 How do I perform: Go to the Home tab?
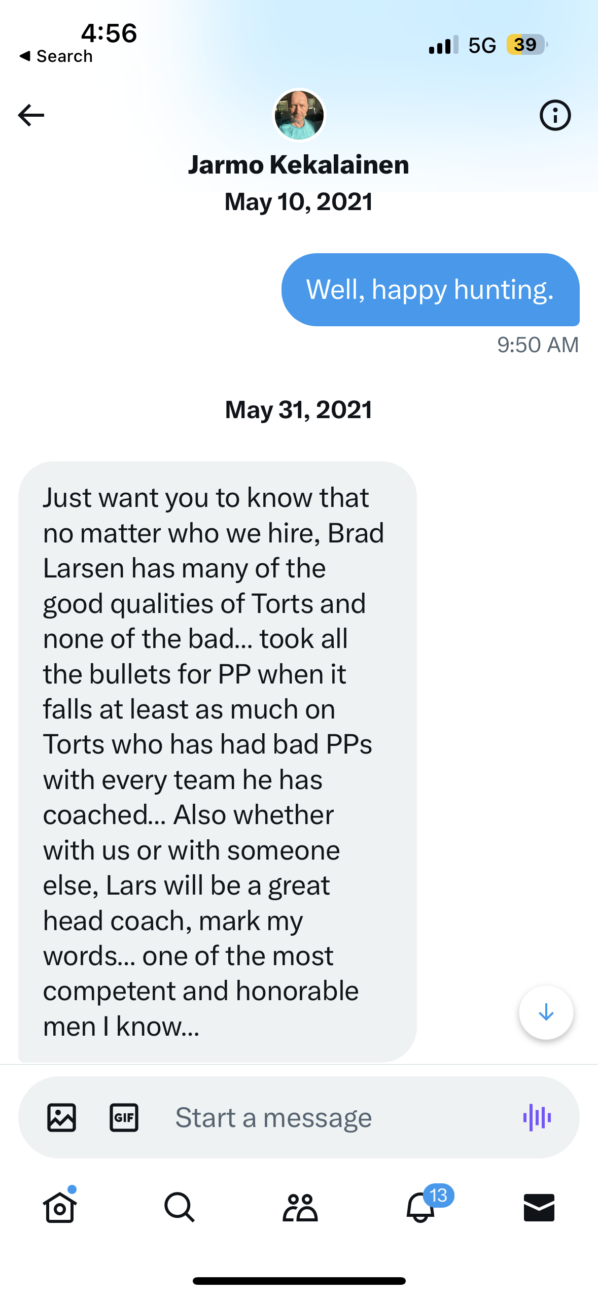60,1207
